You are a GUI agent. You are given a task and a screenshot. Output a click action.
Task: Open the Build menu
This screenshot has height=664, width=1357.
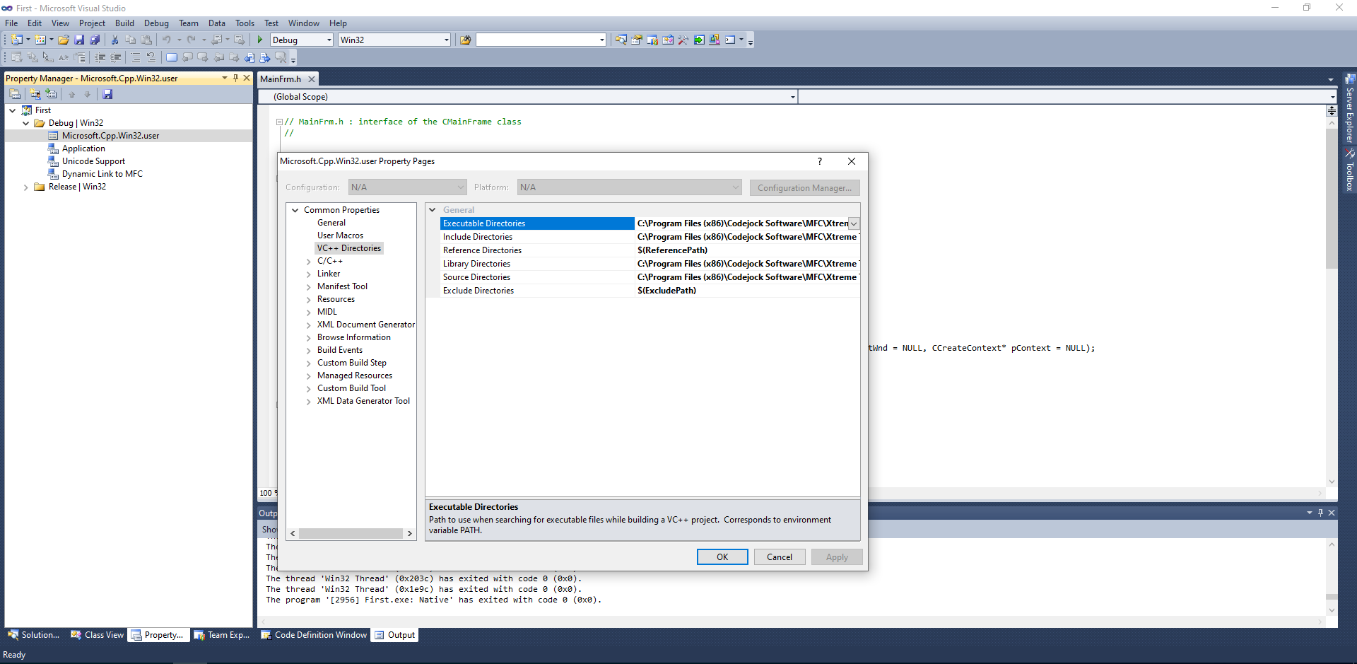tap(124, 23)
